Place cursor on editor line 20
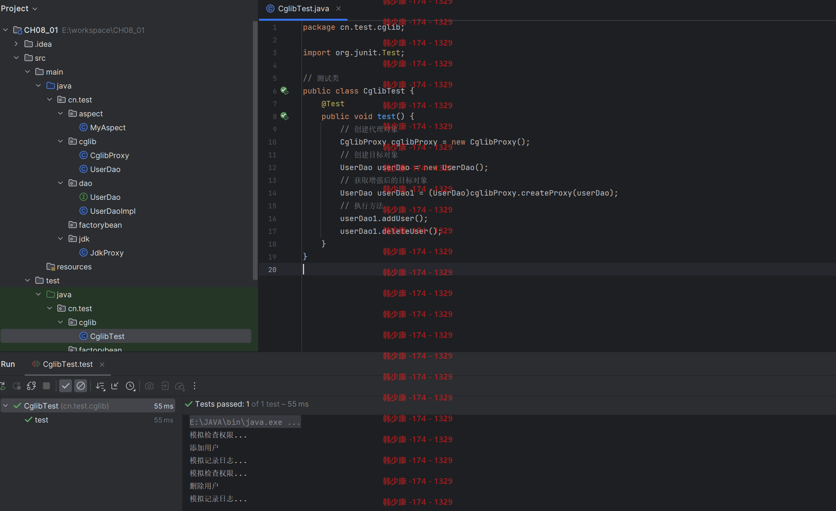 [x=569, y=269]
